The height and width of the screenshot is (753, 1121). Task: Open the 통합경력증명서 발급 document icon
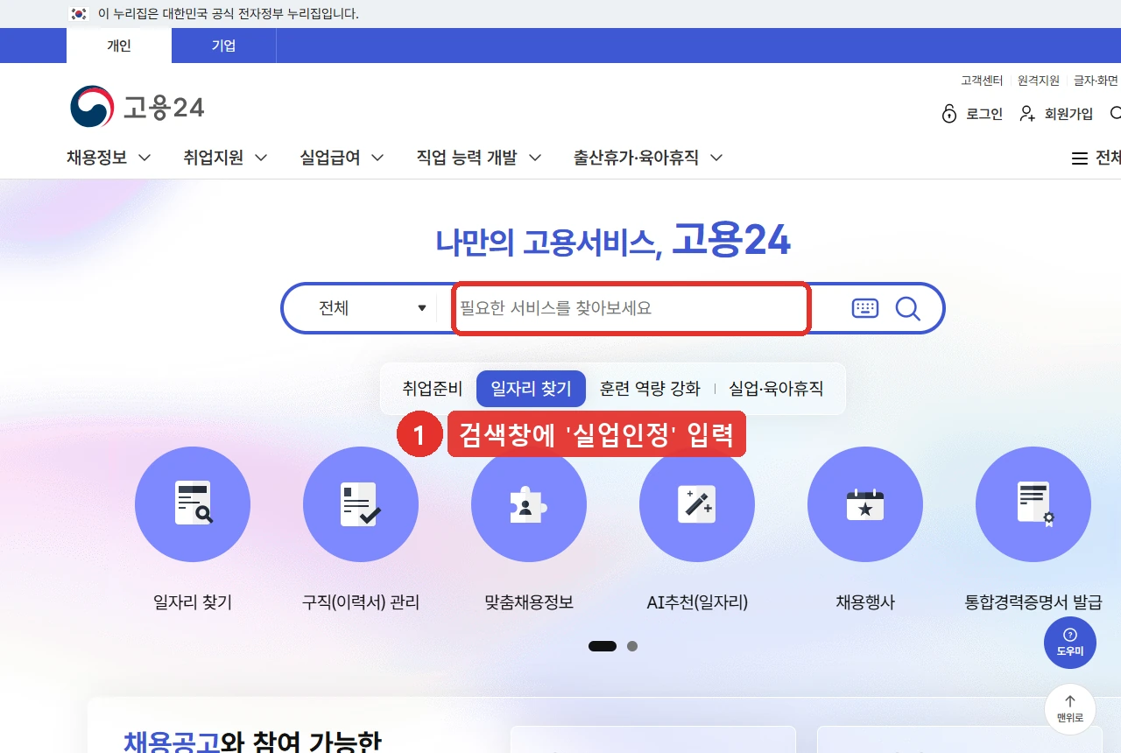coord(1033,504)
